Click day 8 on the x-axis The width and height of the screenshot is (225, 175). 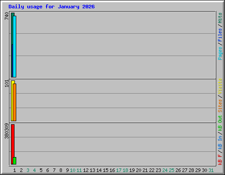[61, 170]
